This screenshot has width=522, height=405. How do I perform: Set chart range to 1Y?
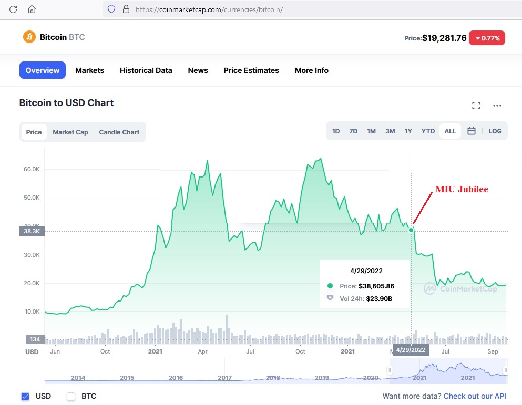coord(408,131)
